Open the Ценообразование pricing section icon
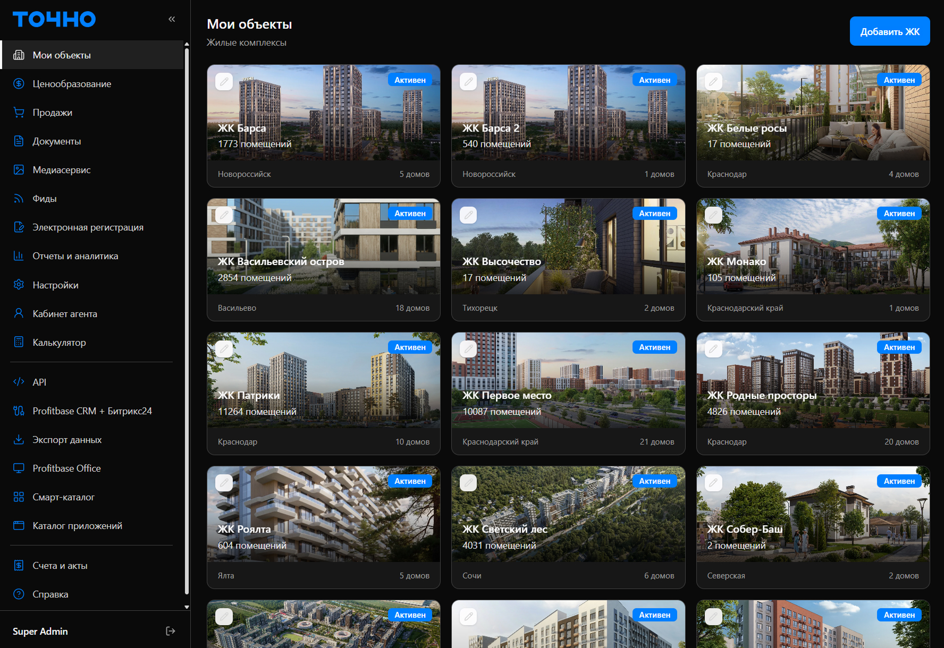This screenshot has width=944, height=648. (x=19, y=83)
